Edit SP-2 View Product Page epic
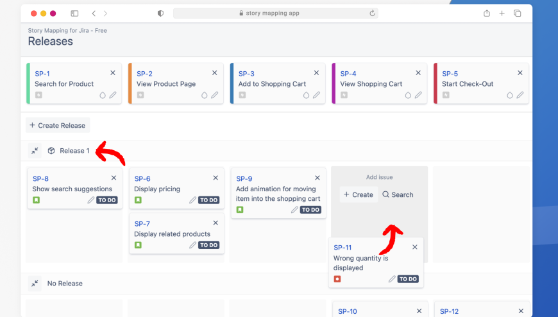This screenshot has height=317, width=558. 215,95
